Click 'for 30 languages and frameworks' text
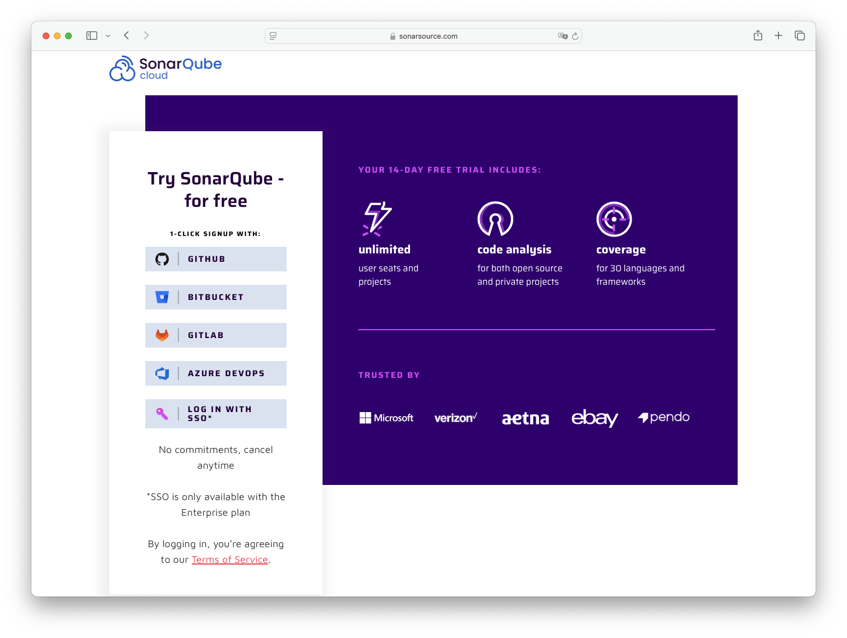Image resolution: width=847 pixels, height=638 pixels. tap(641, 275)
